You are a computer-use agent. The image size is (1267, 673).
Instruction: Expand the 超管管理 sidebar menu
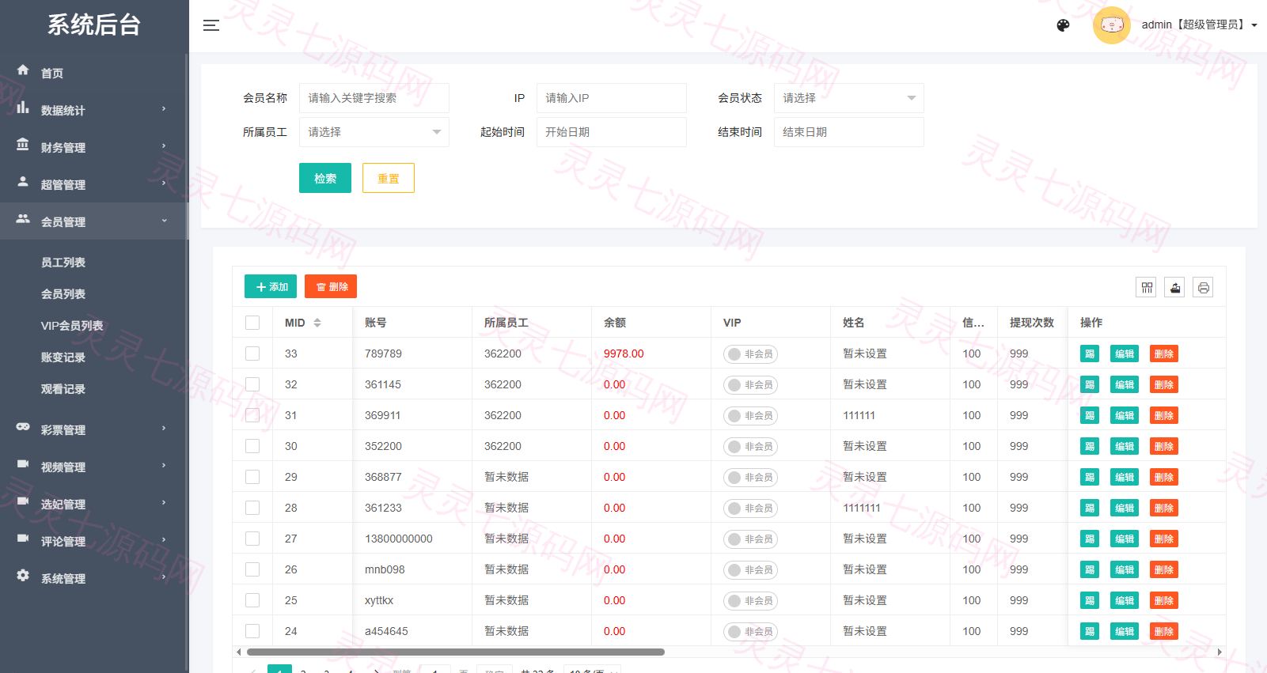(94, 184)
